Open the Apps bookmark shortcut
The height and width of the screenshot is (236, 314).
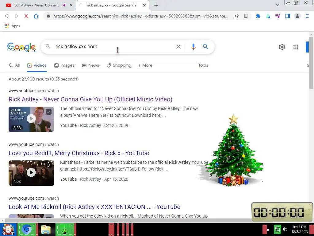point(12,26)
